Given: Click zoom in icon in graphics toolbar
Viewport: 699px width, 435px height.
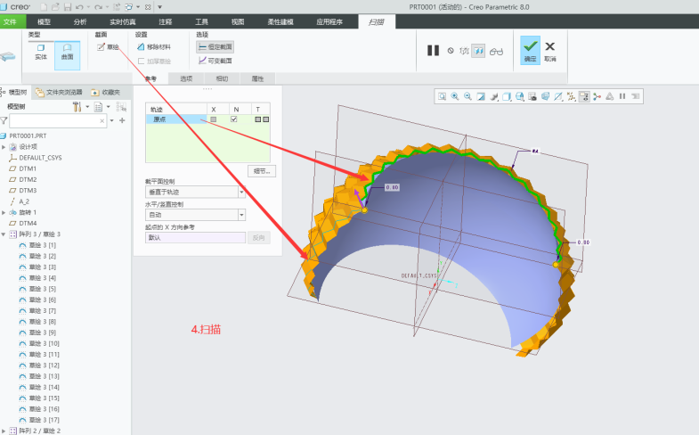Looking at the screenshot, I should pos(455,96).
